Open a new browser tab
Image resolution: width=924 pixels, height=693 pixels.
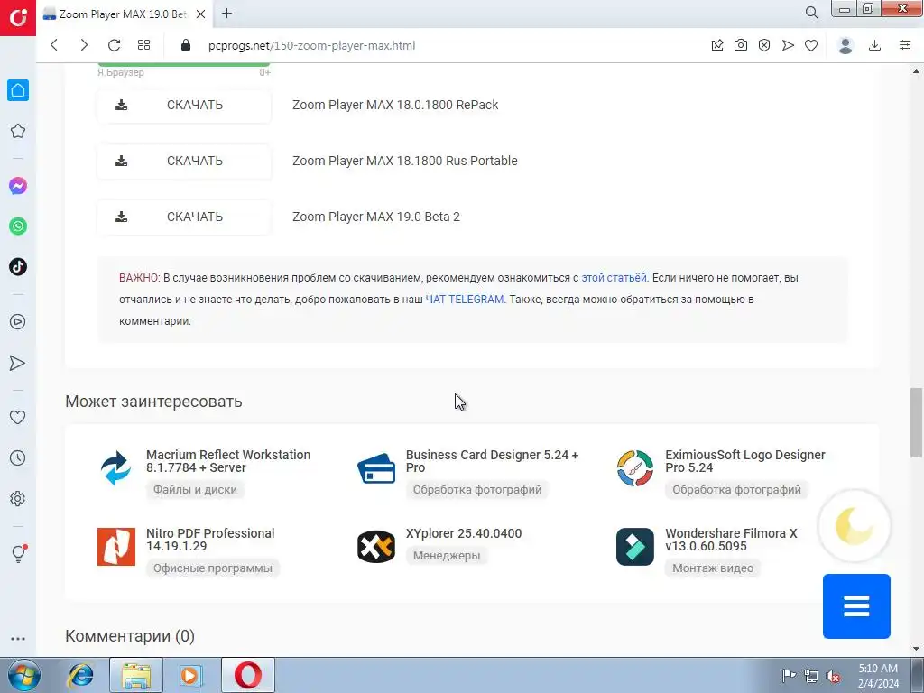point(226,14)
